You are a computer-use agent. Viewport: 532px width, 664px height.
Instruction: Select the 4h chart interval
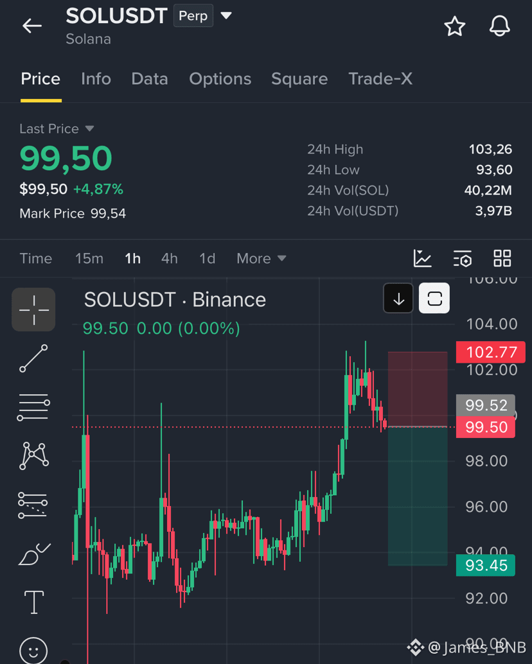170,258
